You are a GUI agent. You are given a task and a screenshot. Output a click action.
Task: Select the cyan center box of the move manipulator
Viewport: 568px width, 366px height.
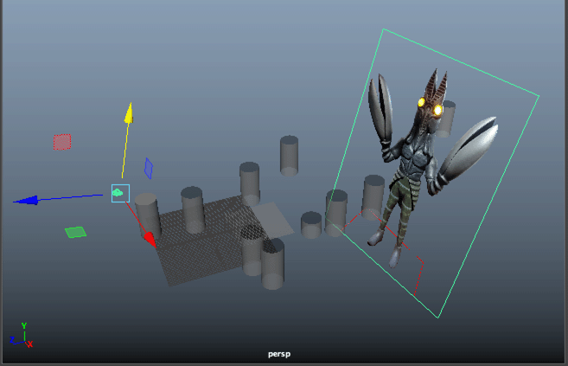(x=119, y=193)
